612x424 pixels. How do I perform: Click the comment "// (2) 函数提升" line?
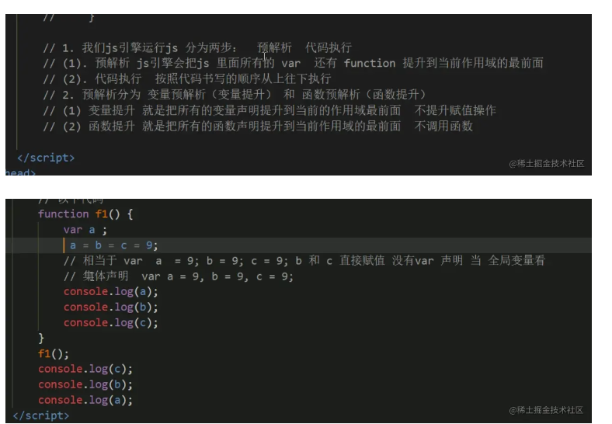pyautogui.click(x=258, y=126)
